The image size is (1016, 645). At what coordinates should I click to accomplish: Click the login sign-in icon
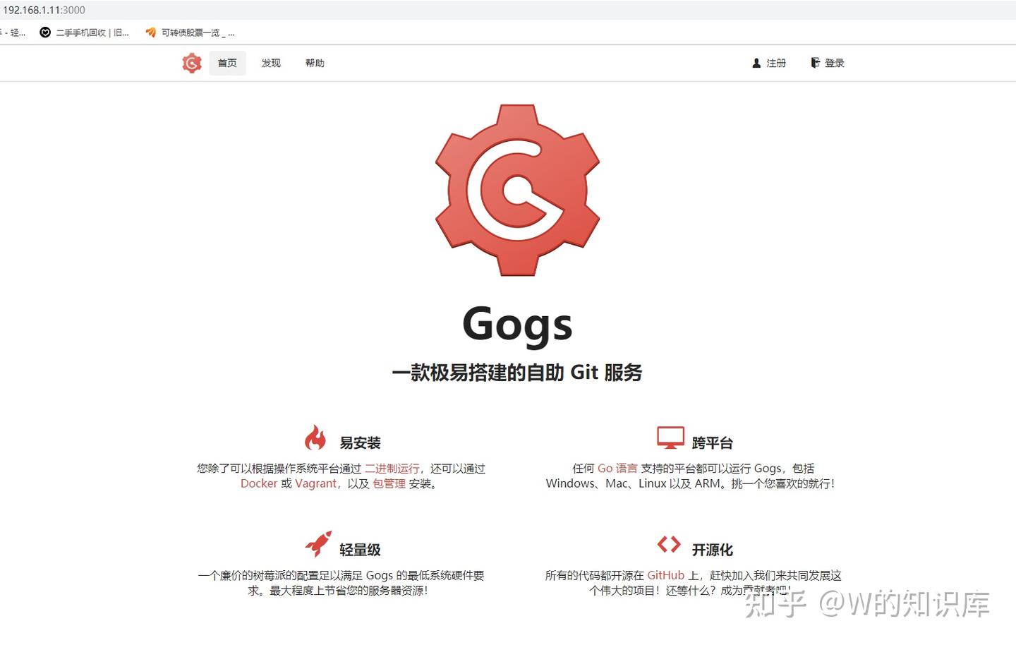coord(816,63)
